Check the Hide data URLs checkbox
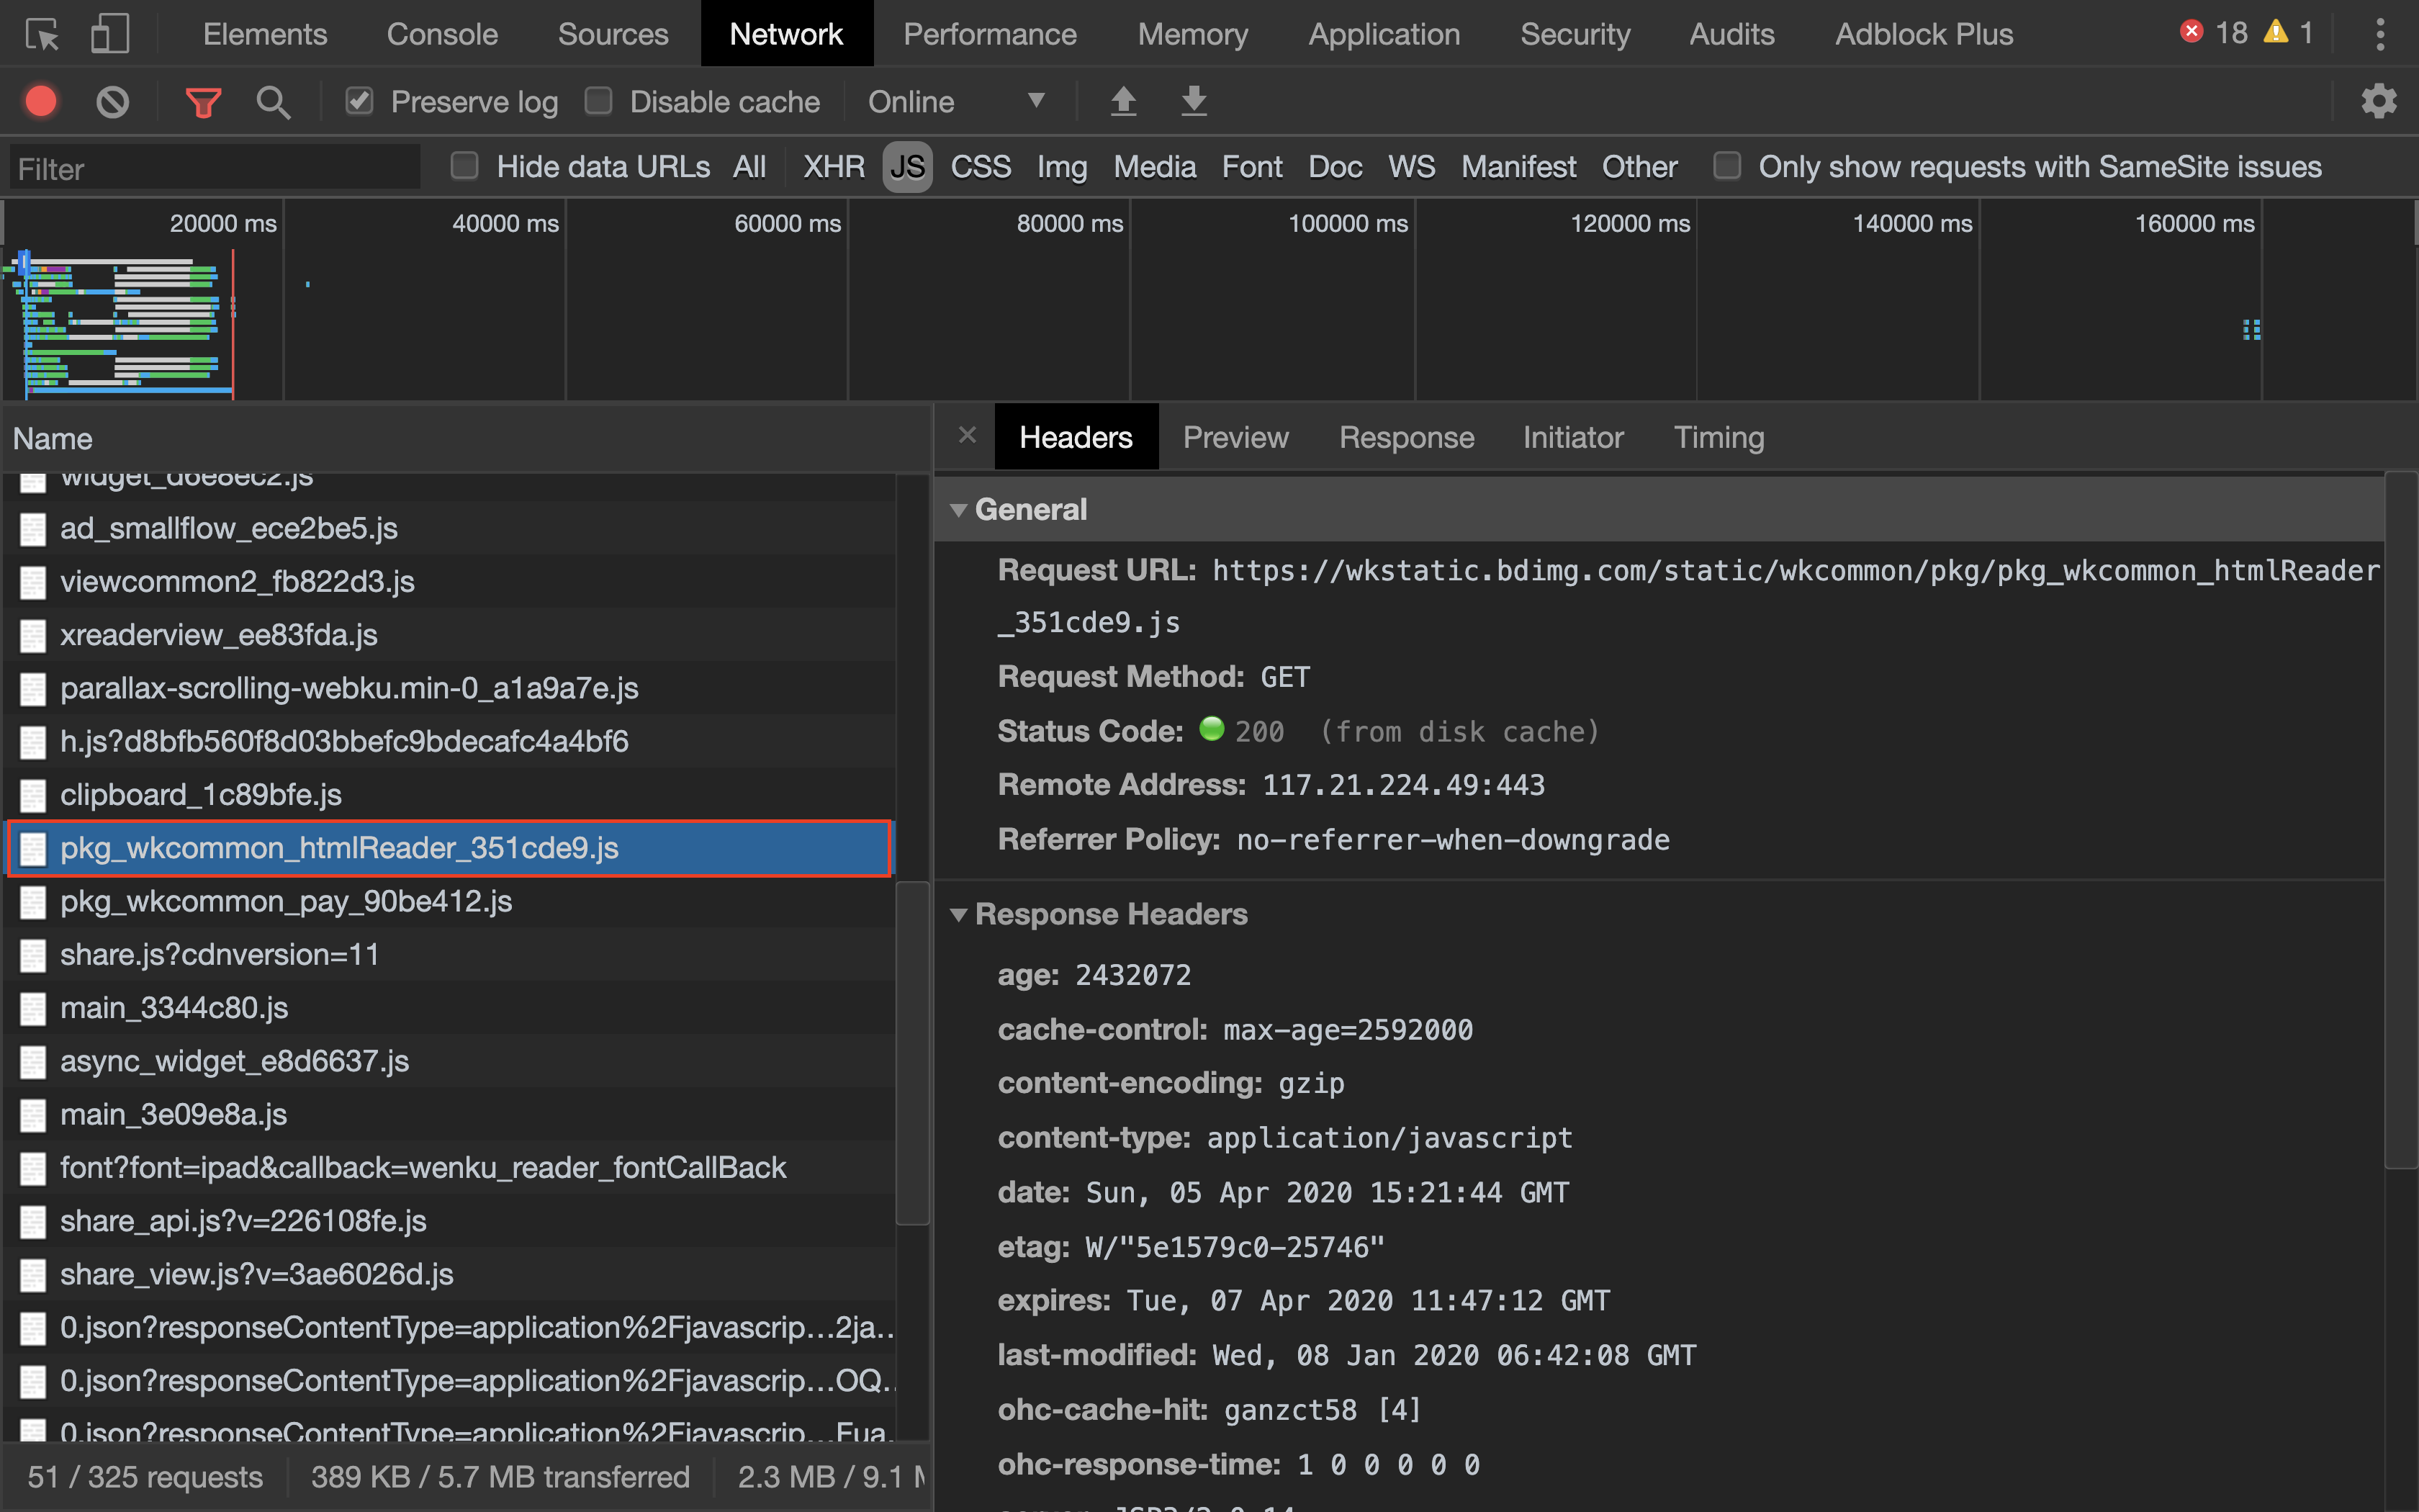Viewport: 2419px width, 1512px height. coord(465,166)
